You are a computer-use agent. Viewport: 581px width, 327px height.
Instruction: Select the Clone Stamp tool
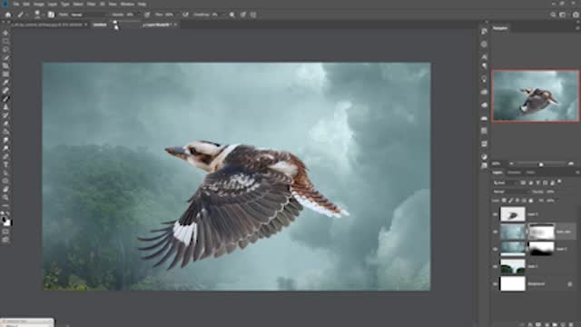5,107
